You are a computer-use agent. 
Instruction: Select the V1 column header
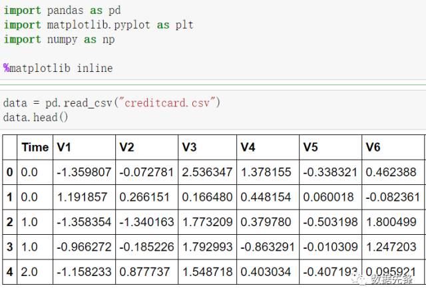(64, 147)
